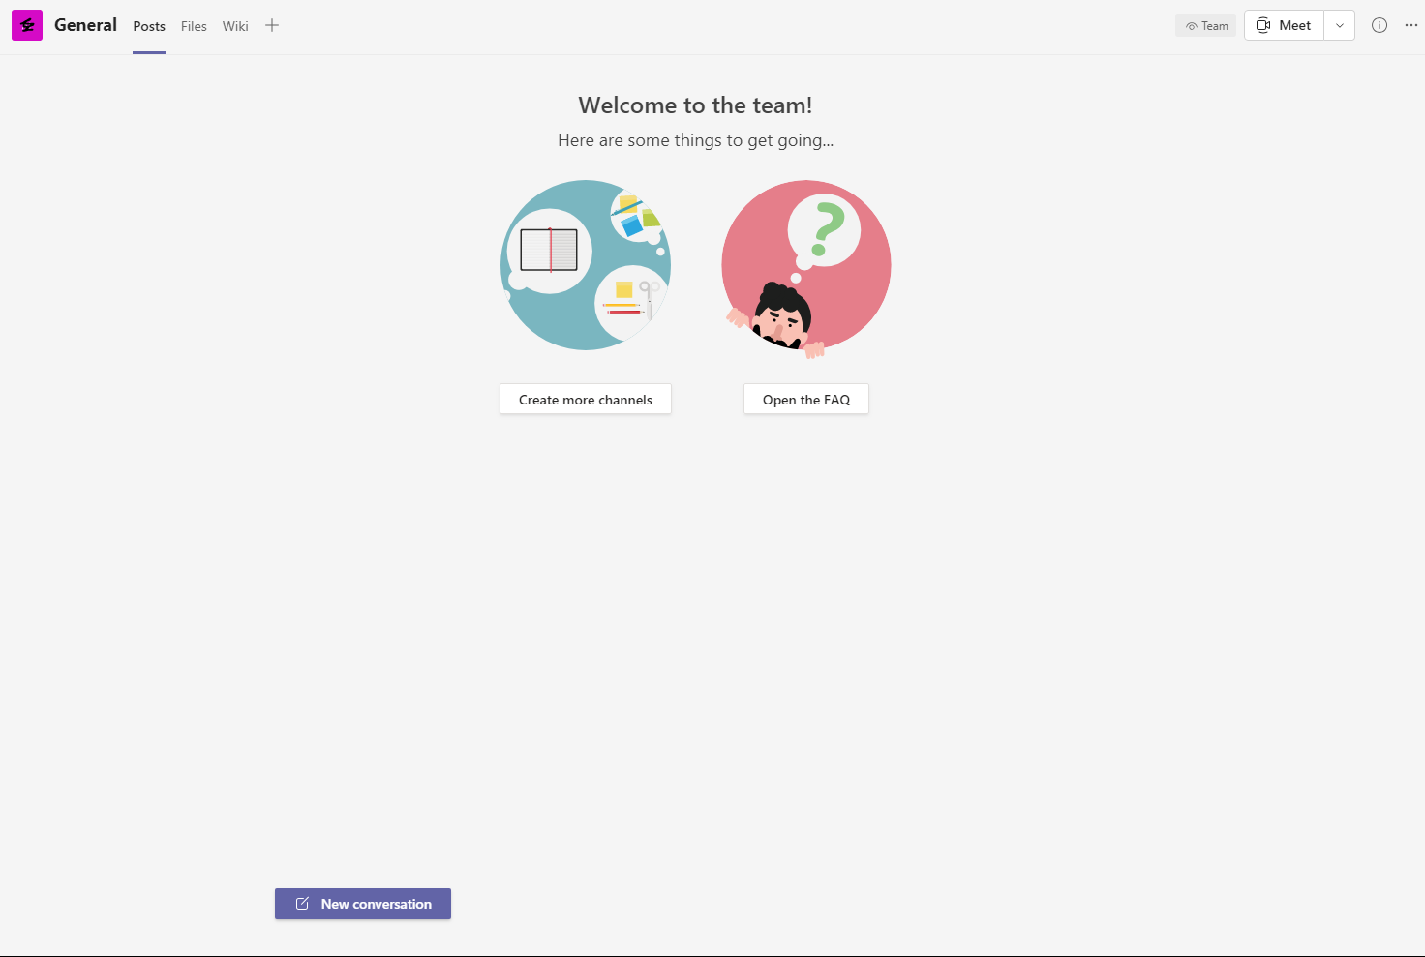
Task: Click the pink team avatar icon
Action: pos(26,25)
